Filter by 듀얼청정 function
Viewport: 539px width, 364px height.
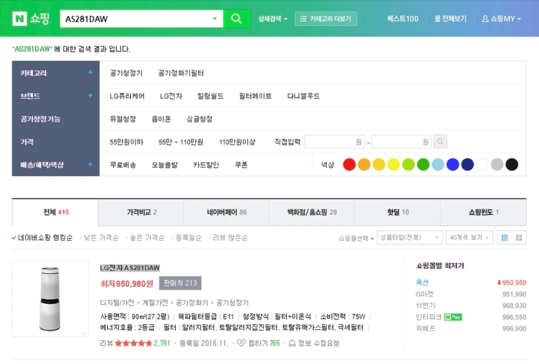(x=123, y=119)
